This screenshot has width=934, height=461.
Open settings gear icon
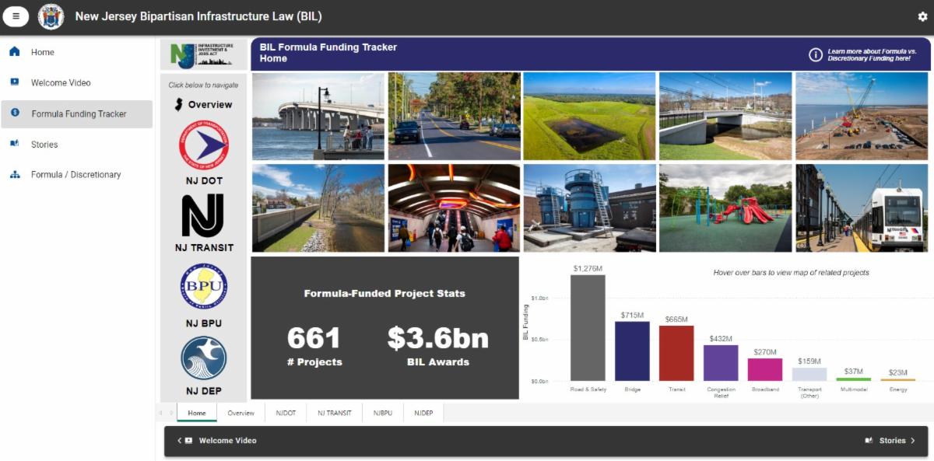[922, 16]
